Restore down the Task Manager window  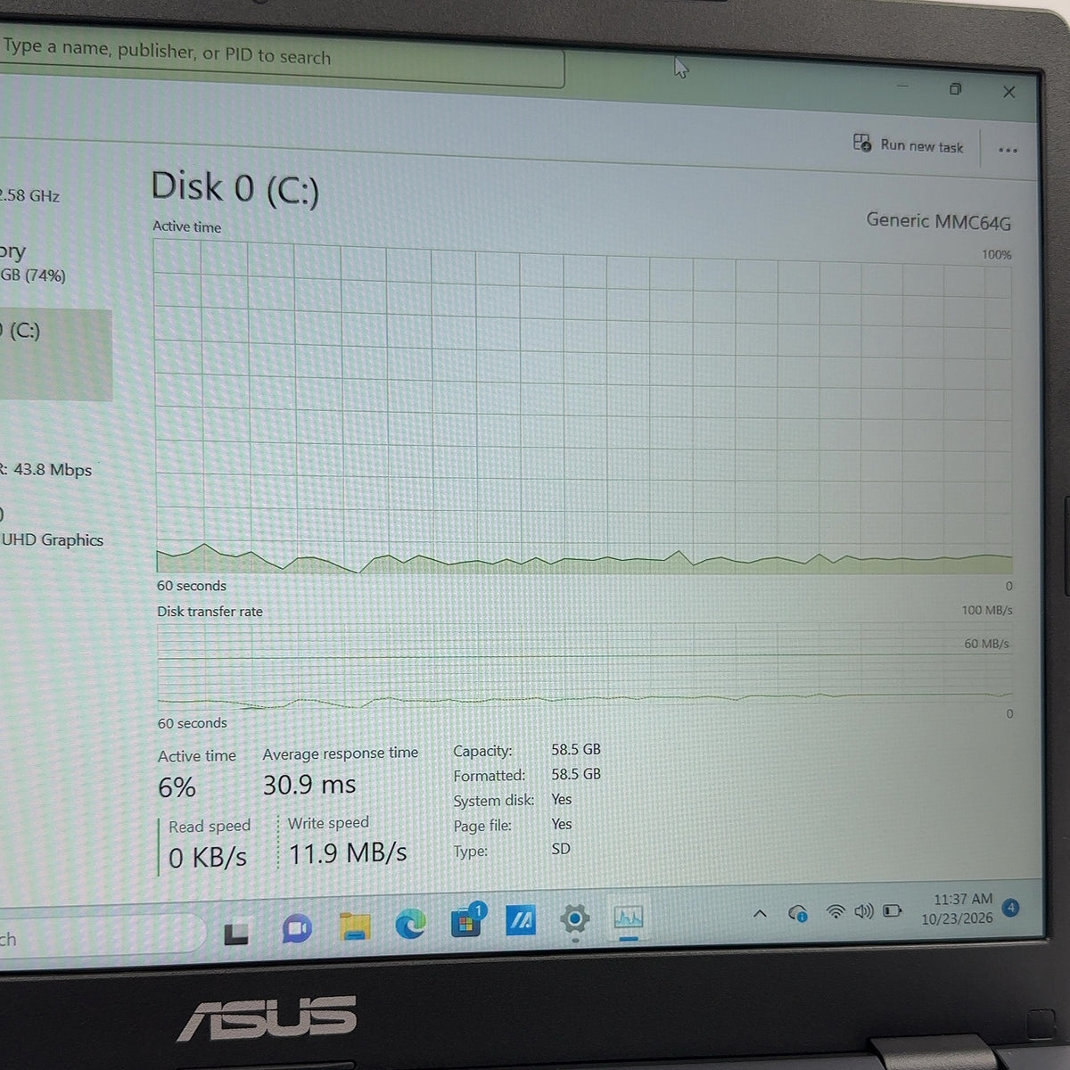(955, 89)
